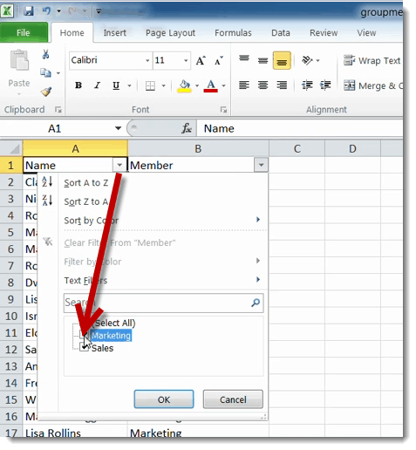Screen dimensions: 416x450
Task: Click Cancel in the filter menu
Action: (x=233, y=399)
